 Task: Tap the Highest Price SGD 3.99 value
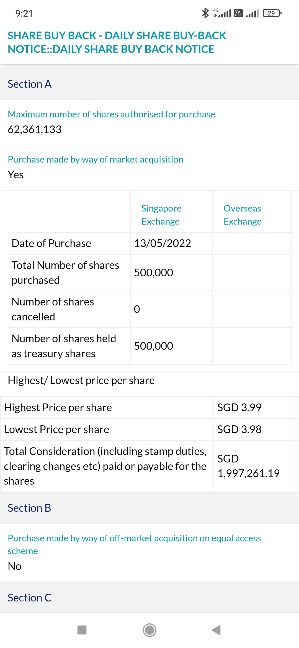click(x=239, y=407)
